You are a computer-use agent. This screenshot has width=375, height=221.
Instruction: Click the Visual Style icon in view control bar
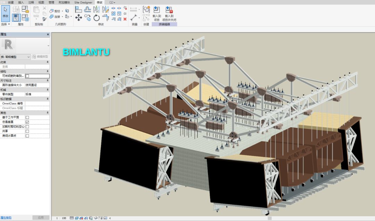[x=76, y=218]
